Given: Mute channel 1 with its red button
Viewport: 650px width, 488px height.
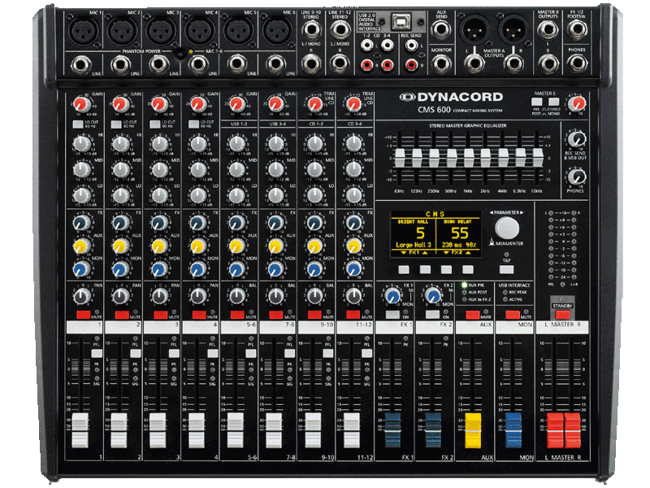Looking at the screenshot, I should (83, 314).
